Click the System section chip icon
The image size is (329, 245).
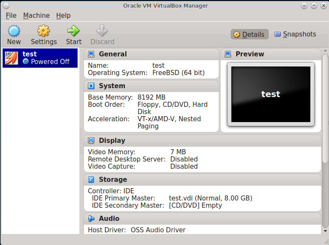(91, 86)
